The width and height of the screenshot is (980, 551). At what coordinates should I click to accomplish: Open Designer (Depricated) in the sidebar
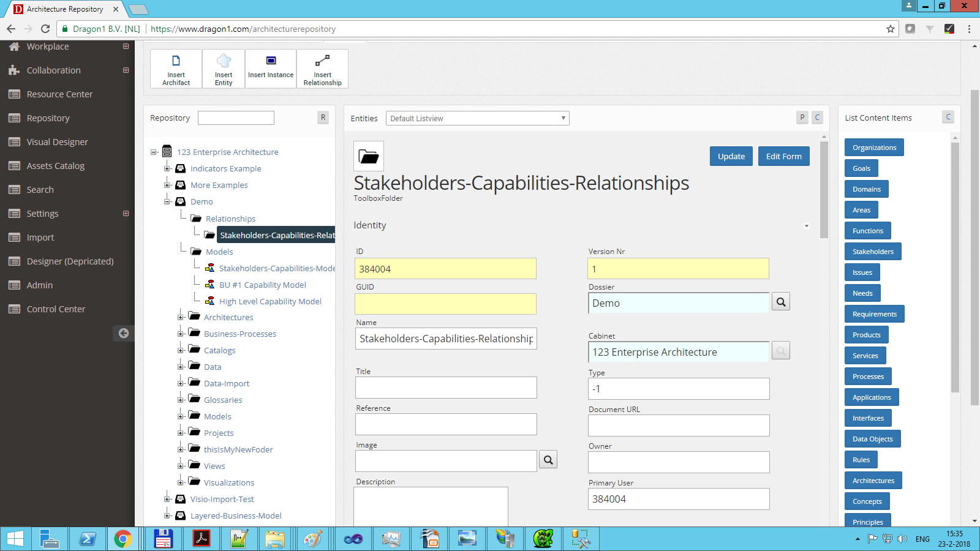pyautogui.click(x=70, y=261)
